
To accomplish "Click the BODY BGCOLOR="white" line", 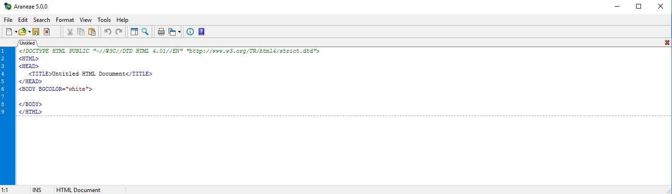I will 56,89.
